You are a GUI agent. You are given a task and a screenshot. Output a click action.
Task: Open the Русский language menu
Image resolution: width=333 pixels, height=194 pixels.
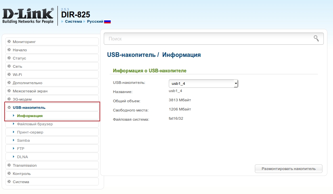[x=95, y=21]
